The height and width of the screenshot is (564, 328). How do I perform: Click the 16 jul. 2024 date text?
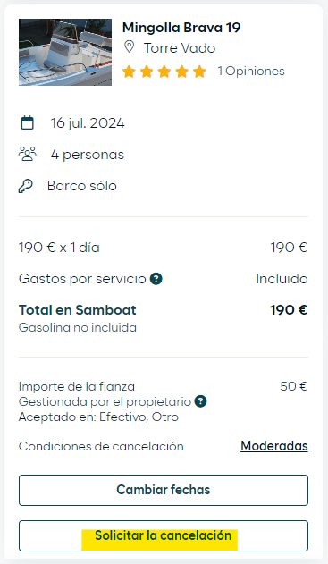point(88,123)
